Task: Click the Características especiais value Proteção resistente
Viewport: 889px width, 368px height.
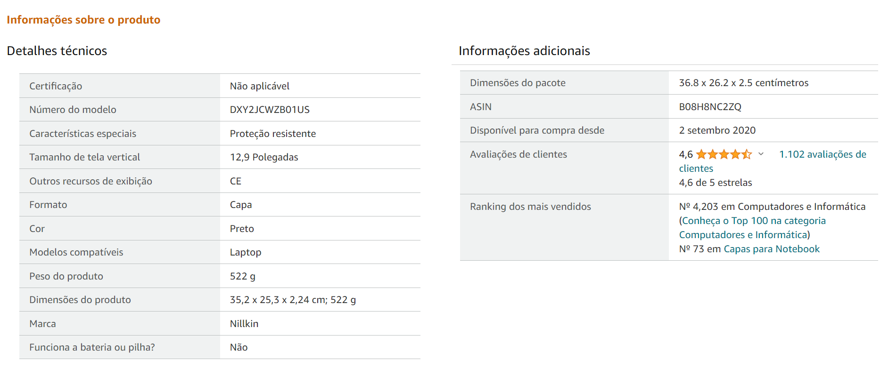Action: [273, 134]
